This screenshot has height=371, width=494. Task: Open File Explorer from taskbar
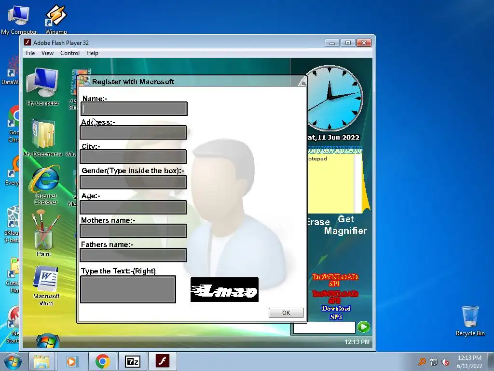tap(41, 361)
